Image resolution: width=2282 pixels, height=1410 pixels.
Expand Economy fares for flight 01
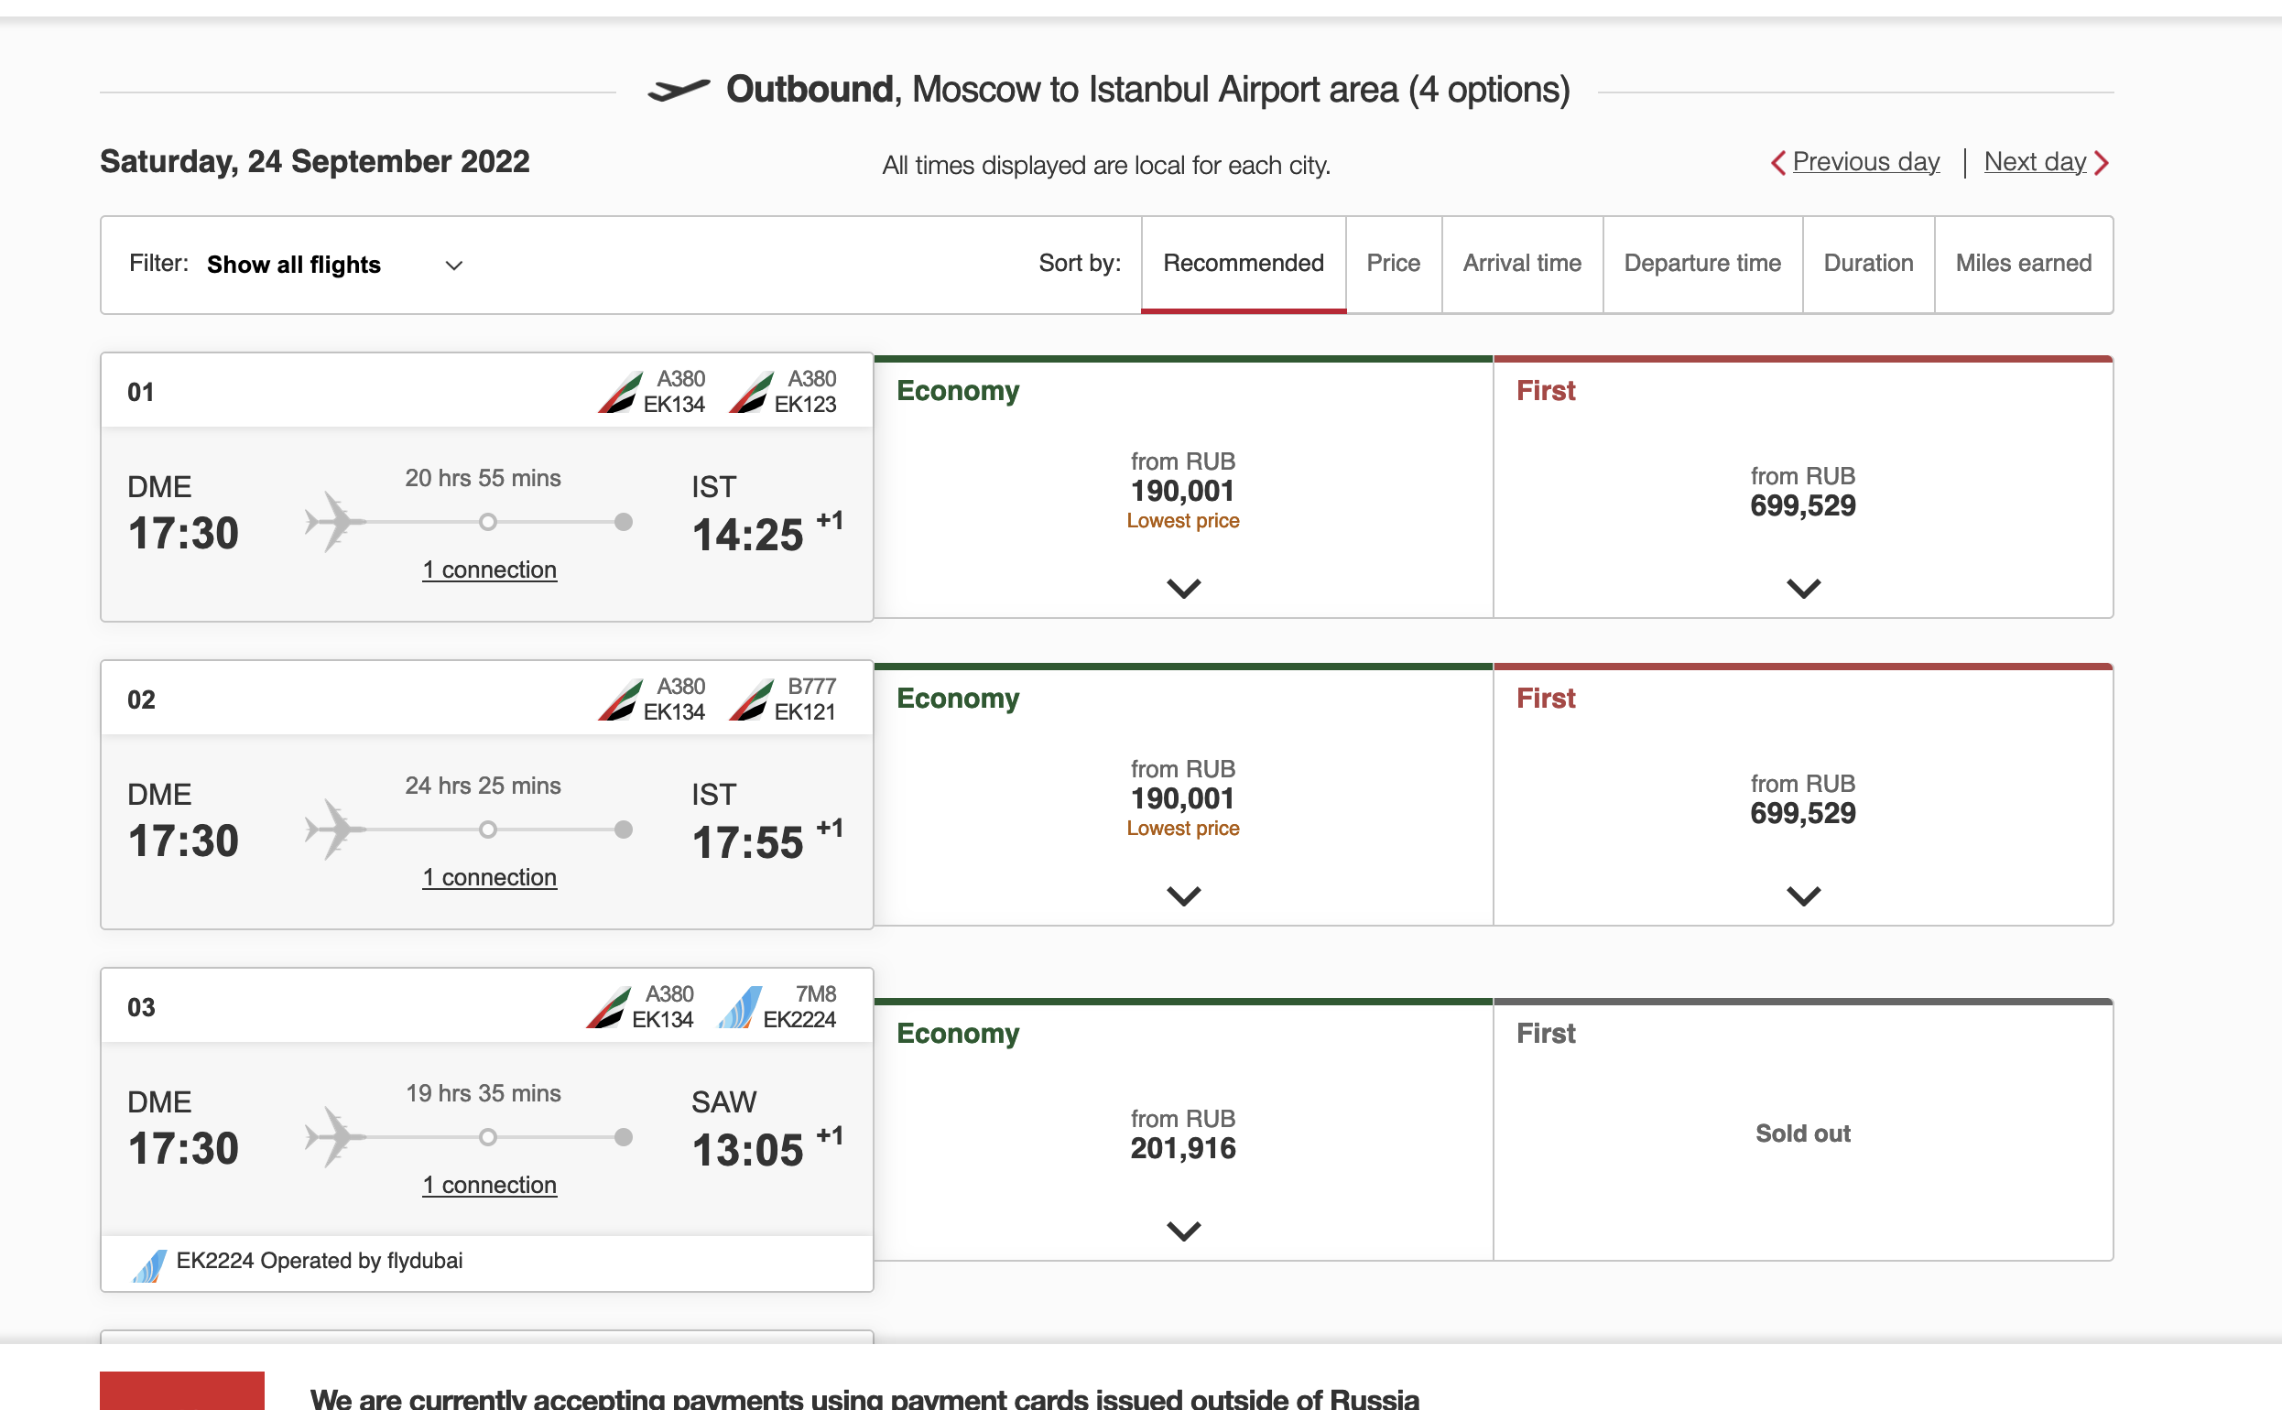[1183, 589]
